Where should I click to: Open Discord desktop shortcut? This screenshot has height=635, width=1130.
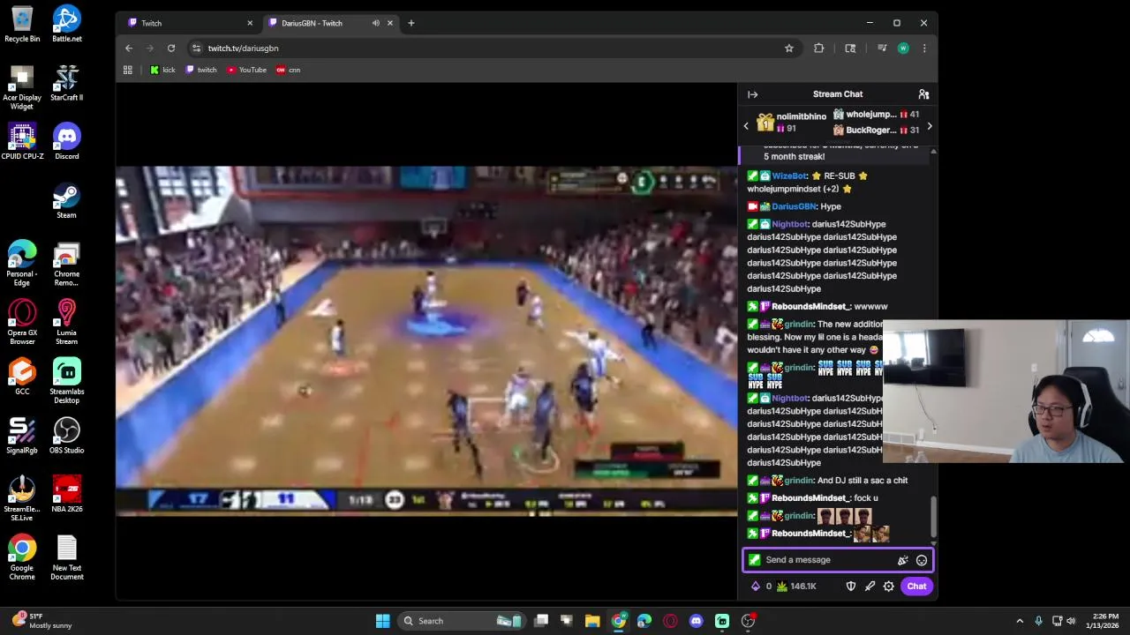[66, 141]
